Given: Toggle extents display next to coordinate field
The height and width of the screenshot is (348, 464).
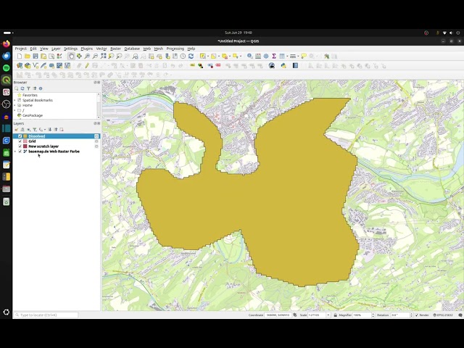Looking at the screenshot, I should point(295,315).
